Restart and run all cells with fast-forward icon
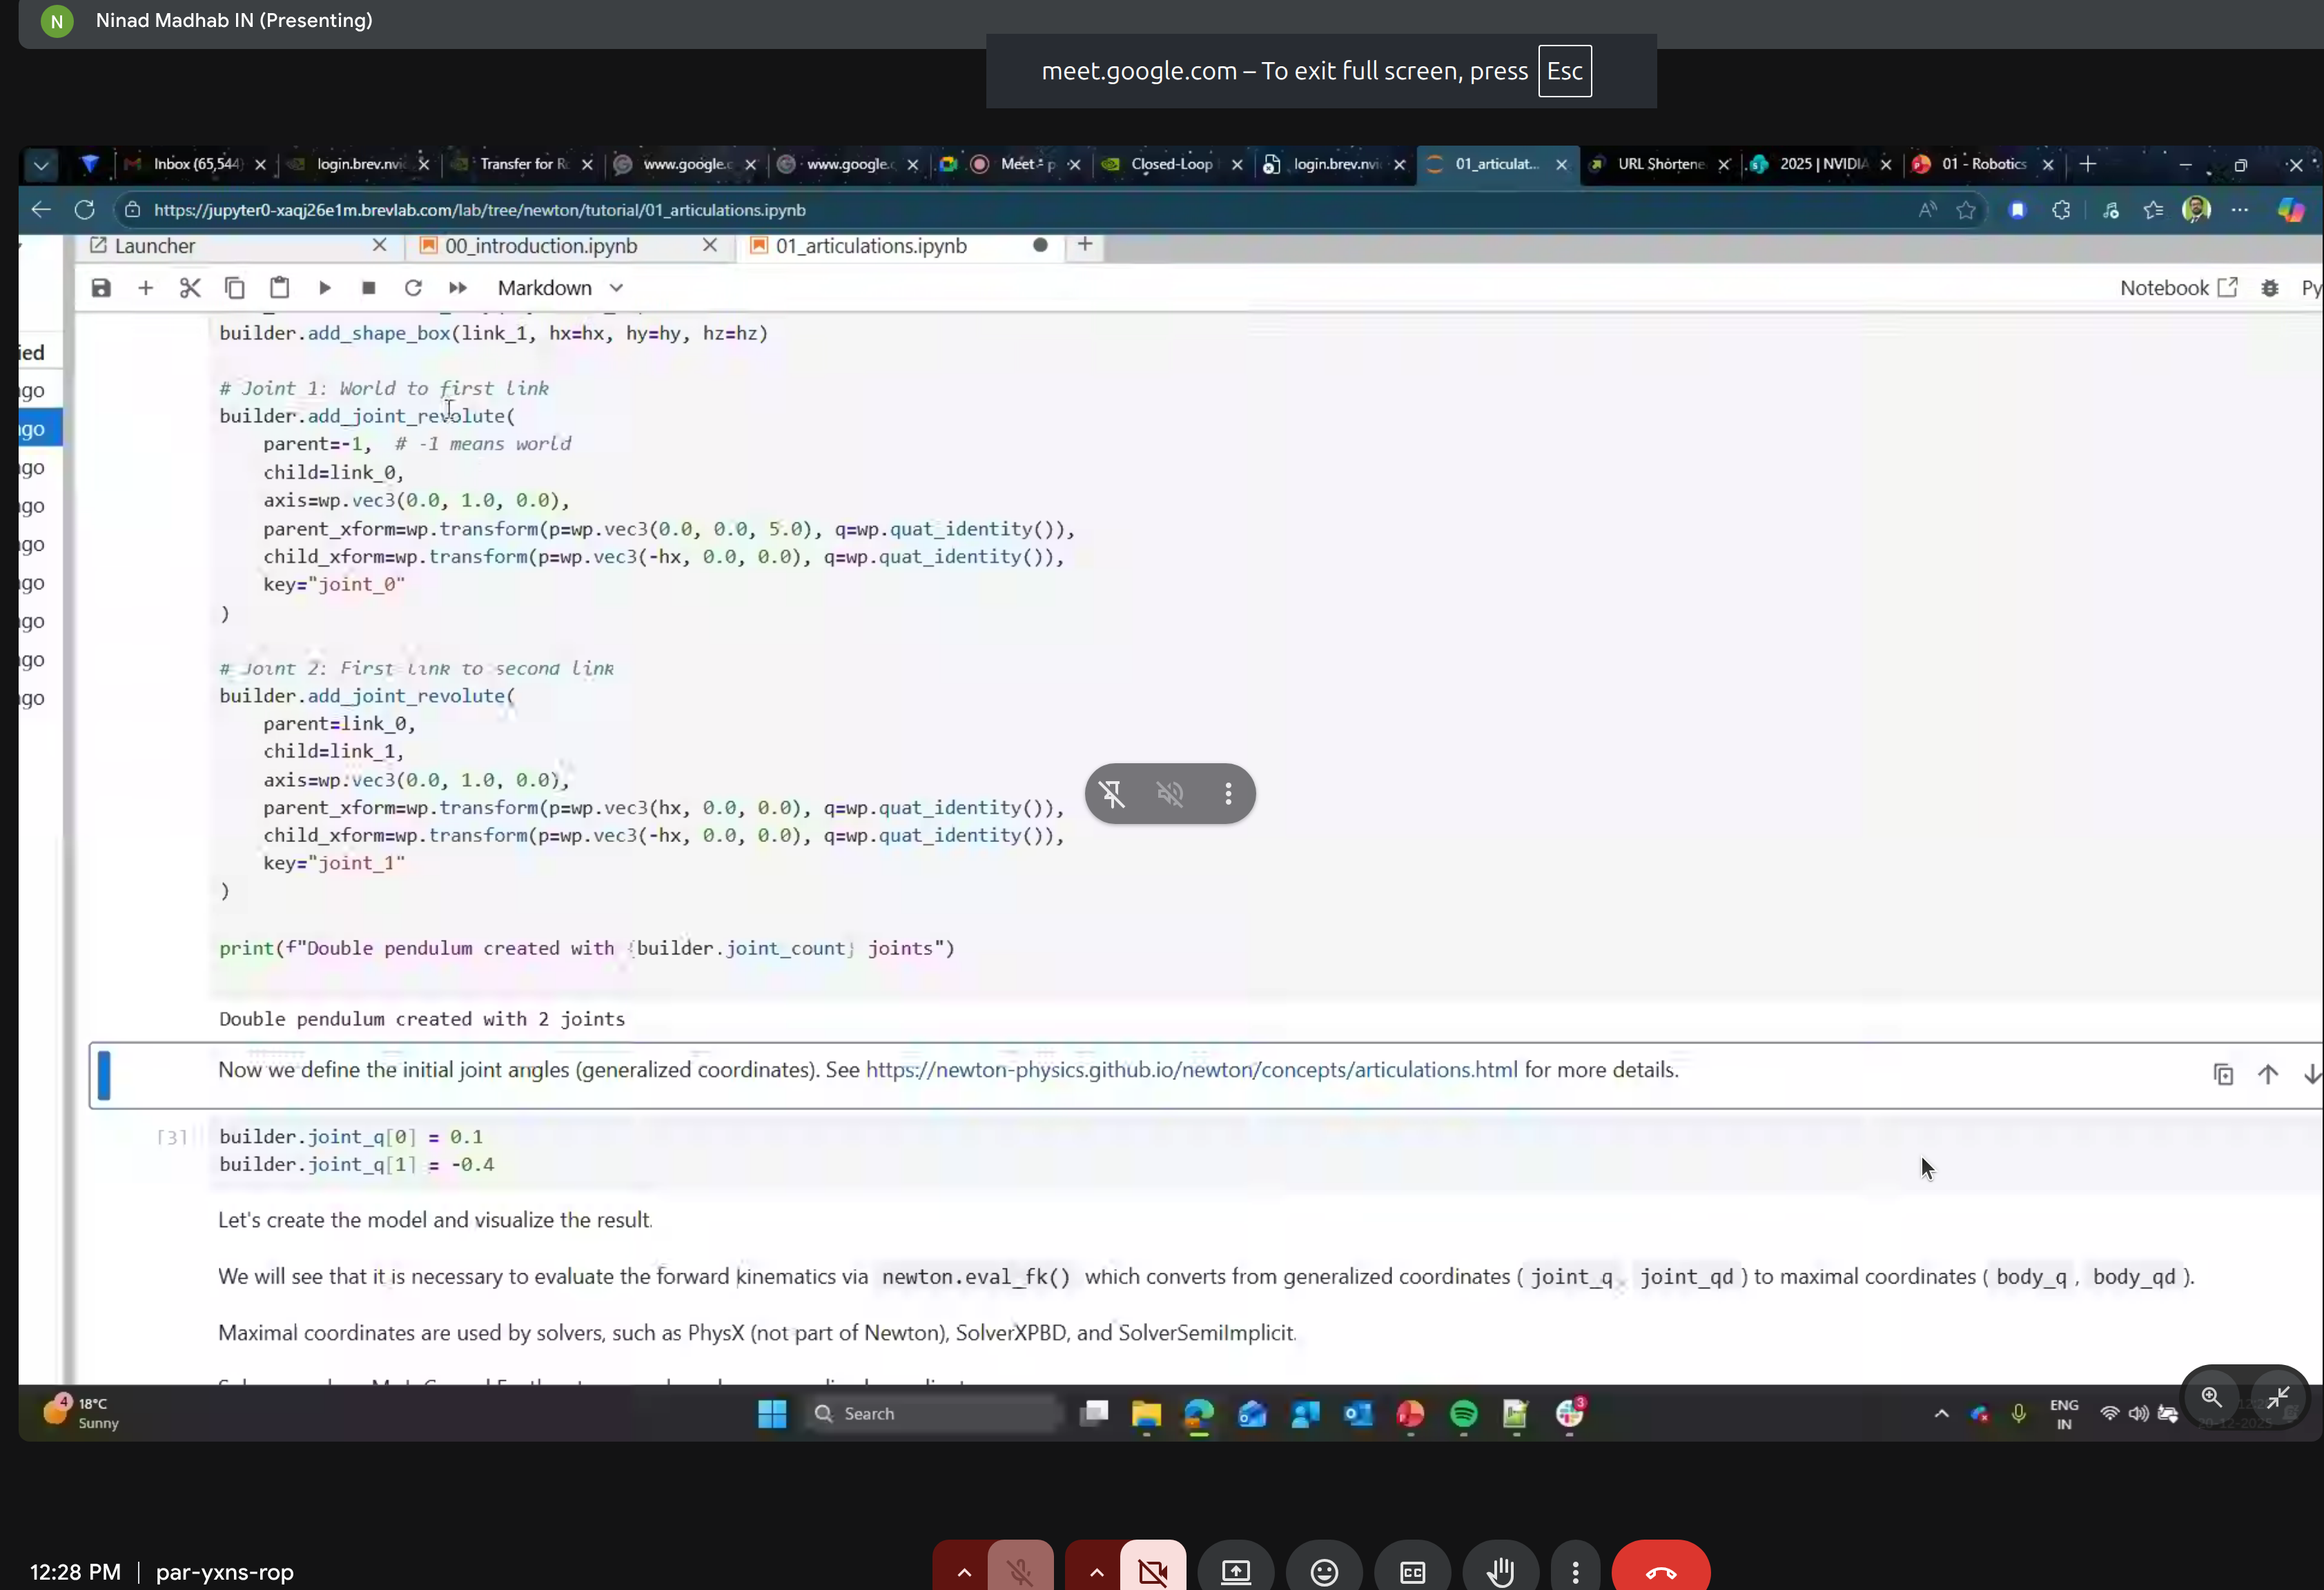This screenshot has width=2324, height=1590. coord(457,288)
